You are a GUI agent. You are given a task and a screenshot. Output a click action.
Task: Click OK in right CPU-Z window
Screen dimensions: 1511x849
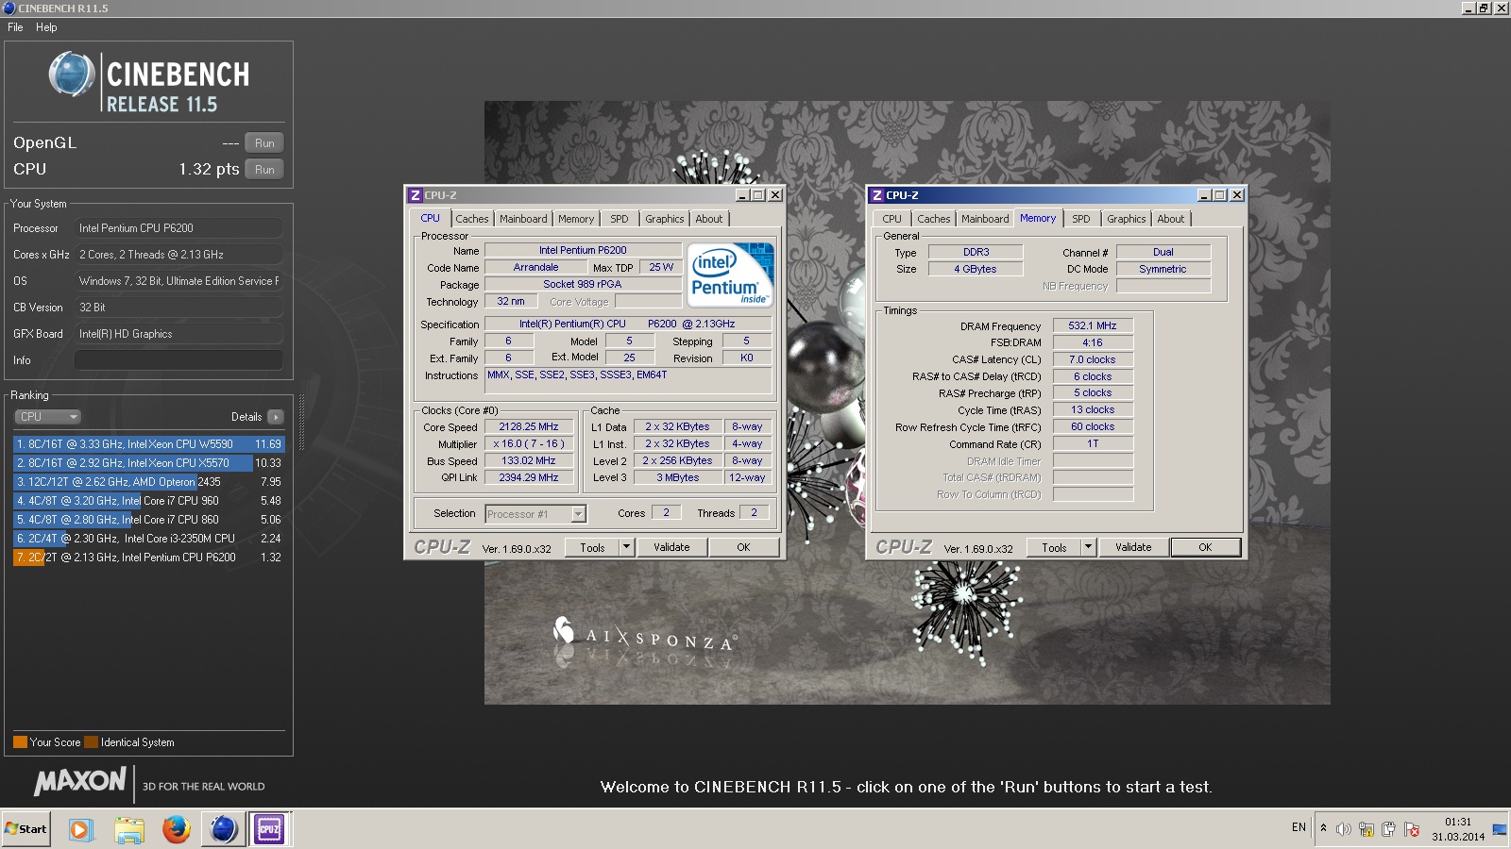pos(1205,548)
